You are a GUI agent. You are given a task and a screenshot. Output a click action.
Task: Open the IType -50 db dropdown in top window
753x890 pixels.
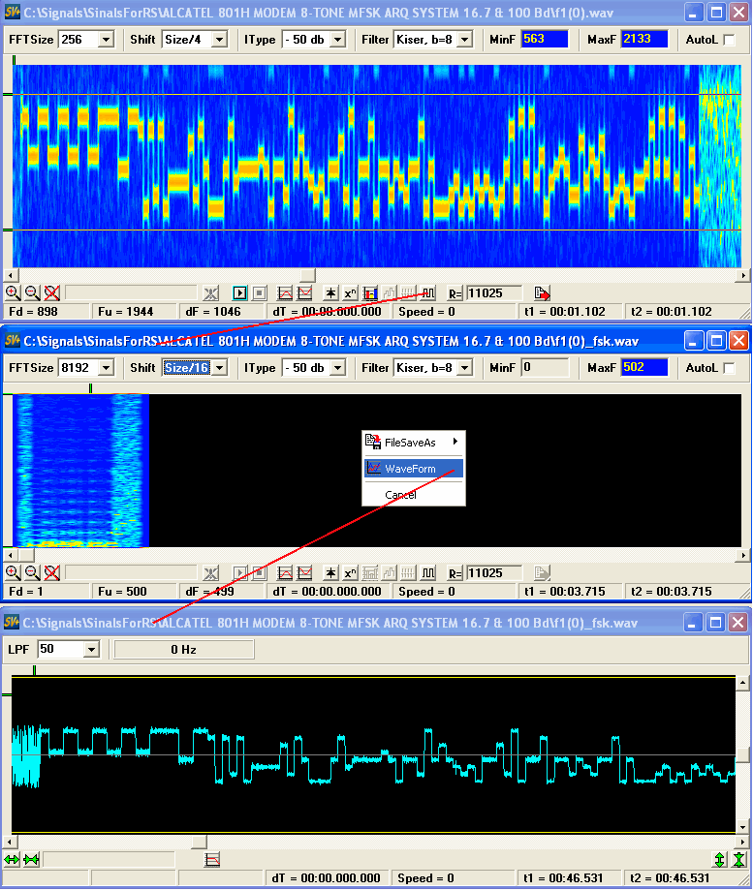[344, 40]
